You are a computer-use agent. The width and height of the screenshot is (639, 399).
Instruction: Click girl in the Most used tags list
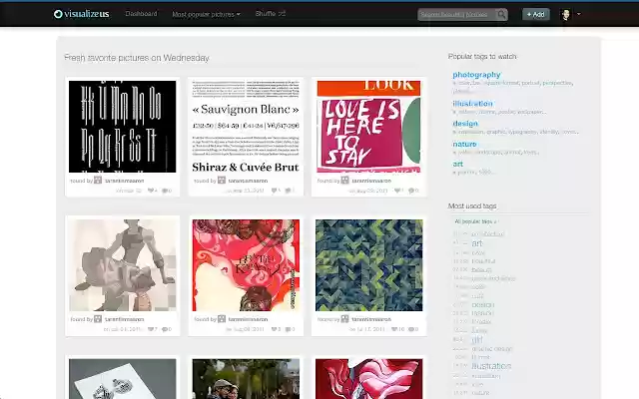click(477, 339)
